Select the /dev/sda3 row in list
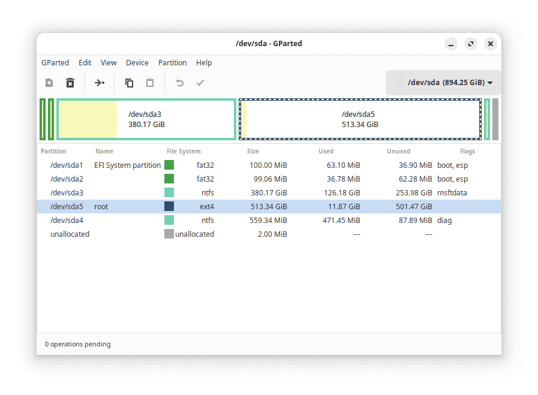 tap(269, 192)
